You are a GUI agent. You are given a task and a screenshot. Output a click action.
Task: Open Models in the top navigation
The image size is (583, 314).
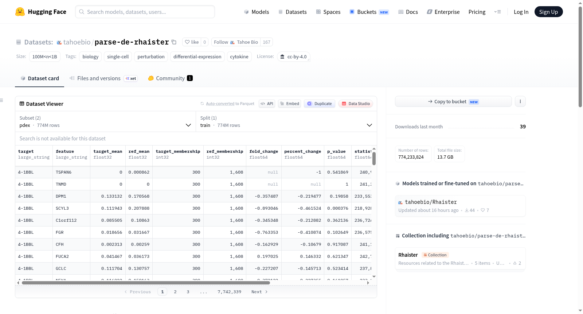pos(257,12)
